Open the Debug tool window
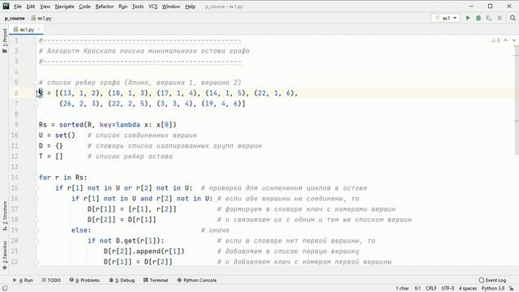 pyautogui.click(x=122, y=280)
